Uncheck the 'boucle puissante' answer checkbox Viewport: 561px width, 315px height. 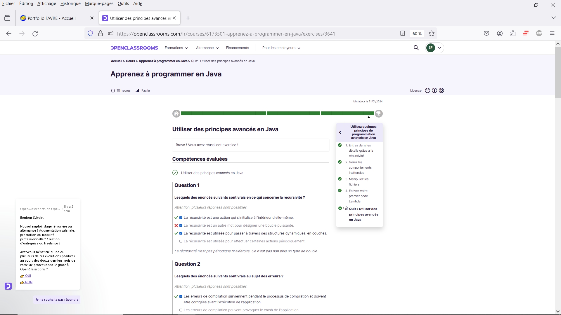point(181,225)
